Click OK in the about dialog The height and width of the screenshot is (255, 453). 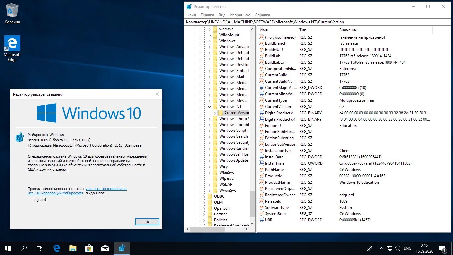pyautogui.click(x=147, y=222)
